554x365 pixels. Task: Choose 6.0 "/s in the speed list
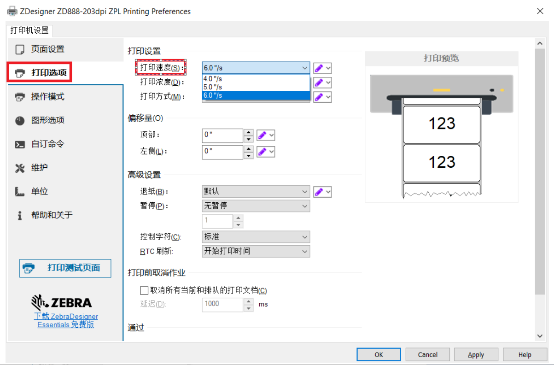pos(256,95)
